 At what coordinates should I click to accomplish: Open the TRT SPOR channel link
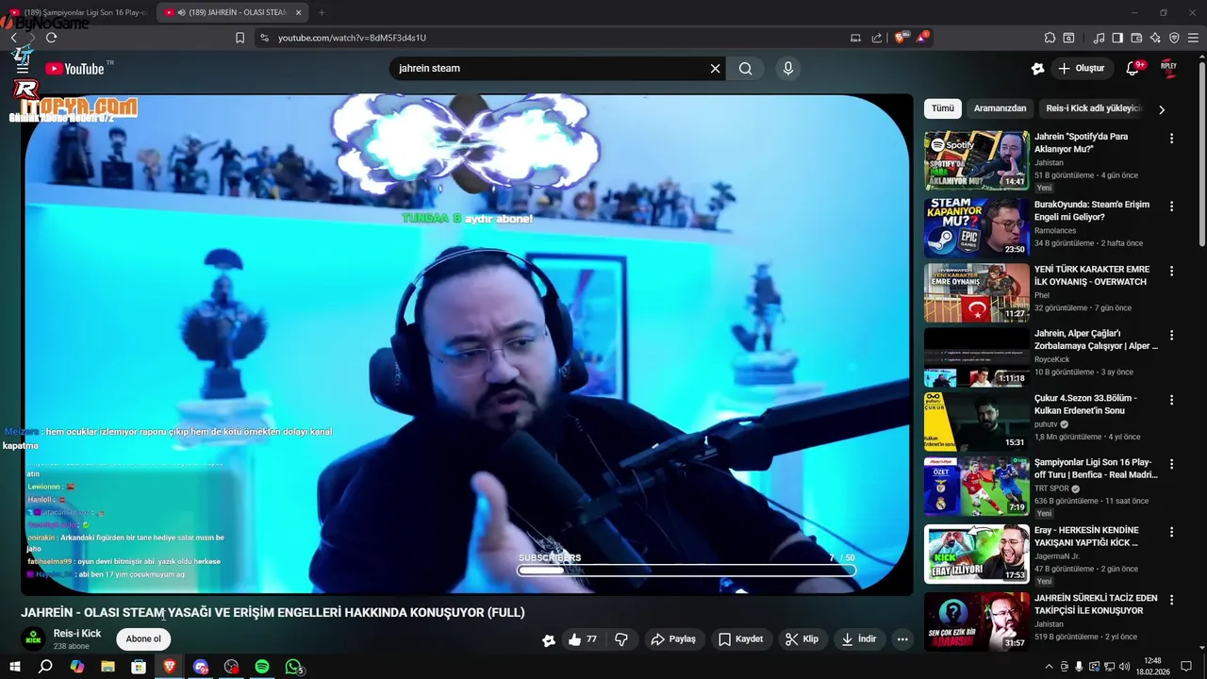pyautogui.click(x=1051, y=489)
